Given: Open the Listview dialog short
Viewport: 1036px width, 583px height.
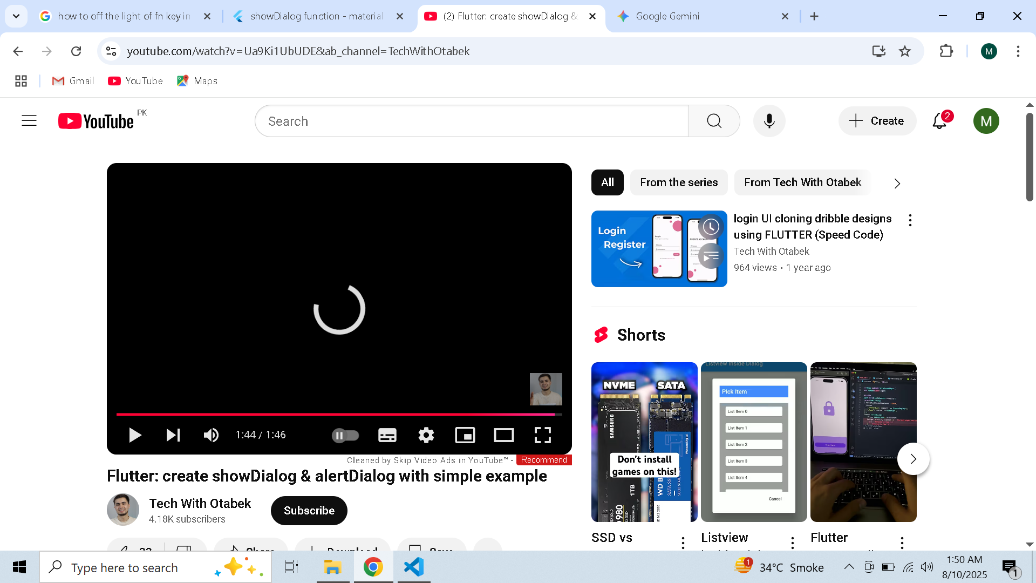Looking at the screenshot, I should (754, 442).
